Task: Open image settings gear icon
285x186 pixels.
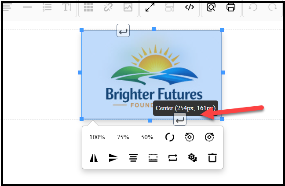Action: click(193, 158)
